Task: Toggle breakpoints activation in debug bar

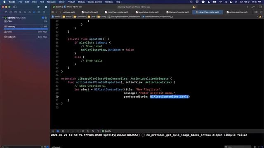Action: point(58,131)
